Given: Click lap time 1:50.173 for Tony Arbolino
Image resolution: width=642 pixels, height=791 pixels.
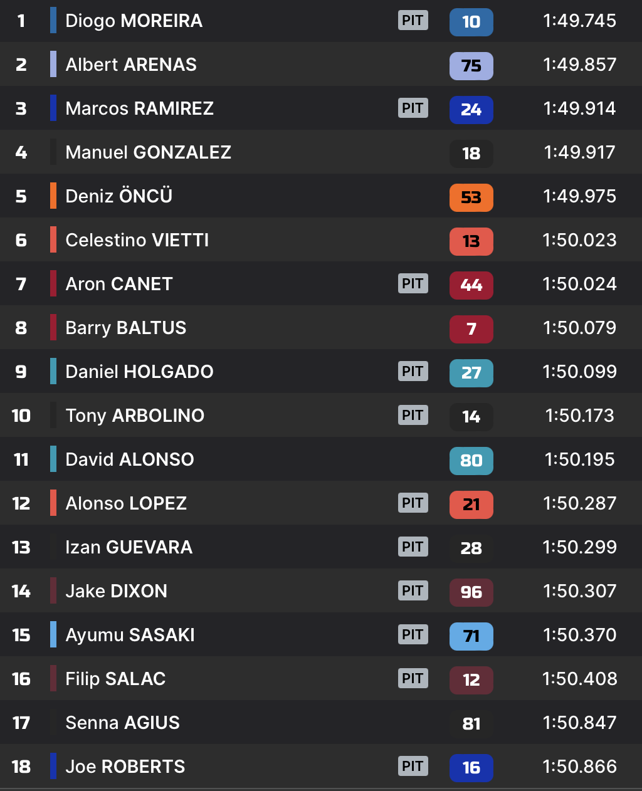Looking at the screenshot, I should (x=579, y=416).
